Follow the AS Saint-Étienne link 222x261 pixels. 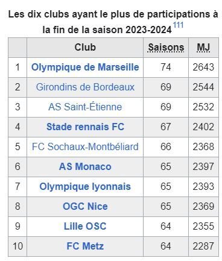pyautogui.click(x=85, y=107)
